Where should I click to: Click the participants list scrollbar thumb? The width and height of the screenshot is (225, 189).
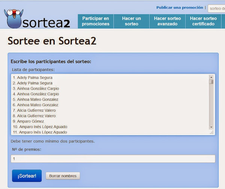point(211,82)
